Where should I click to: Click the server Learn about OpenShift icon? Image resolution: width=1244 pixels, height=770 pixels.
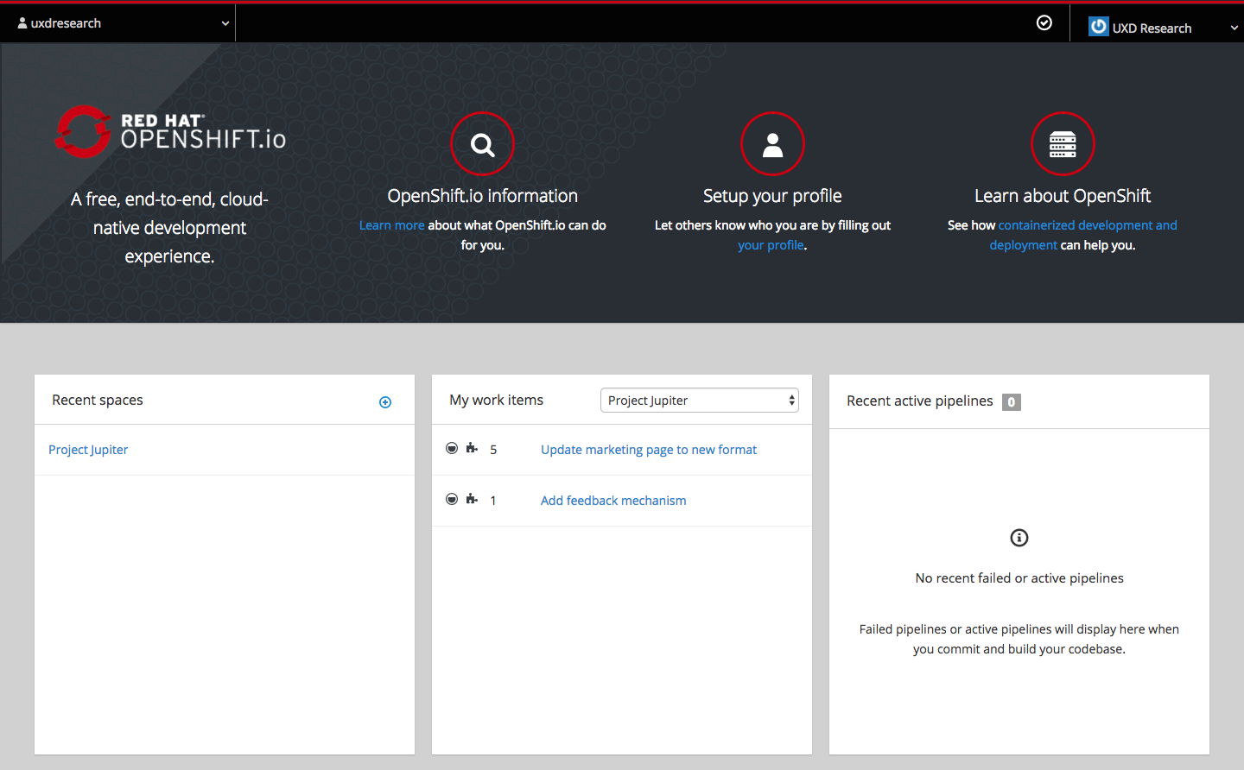point(1063,144)
